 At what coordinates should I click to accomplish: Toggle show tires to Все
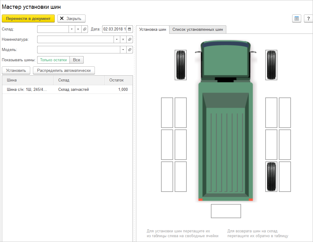click(x=76, y=60)
